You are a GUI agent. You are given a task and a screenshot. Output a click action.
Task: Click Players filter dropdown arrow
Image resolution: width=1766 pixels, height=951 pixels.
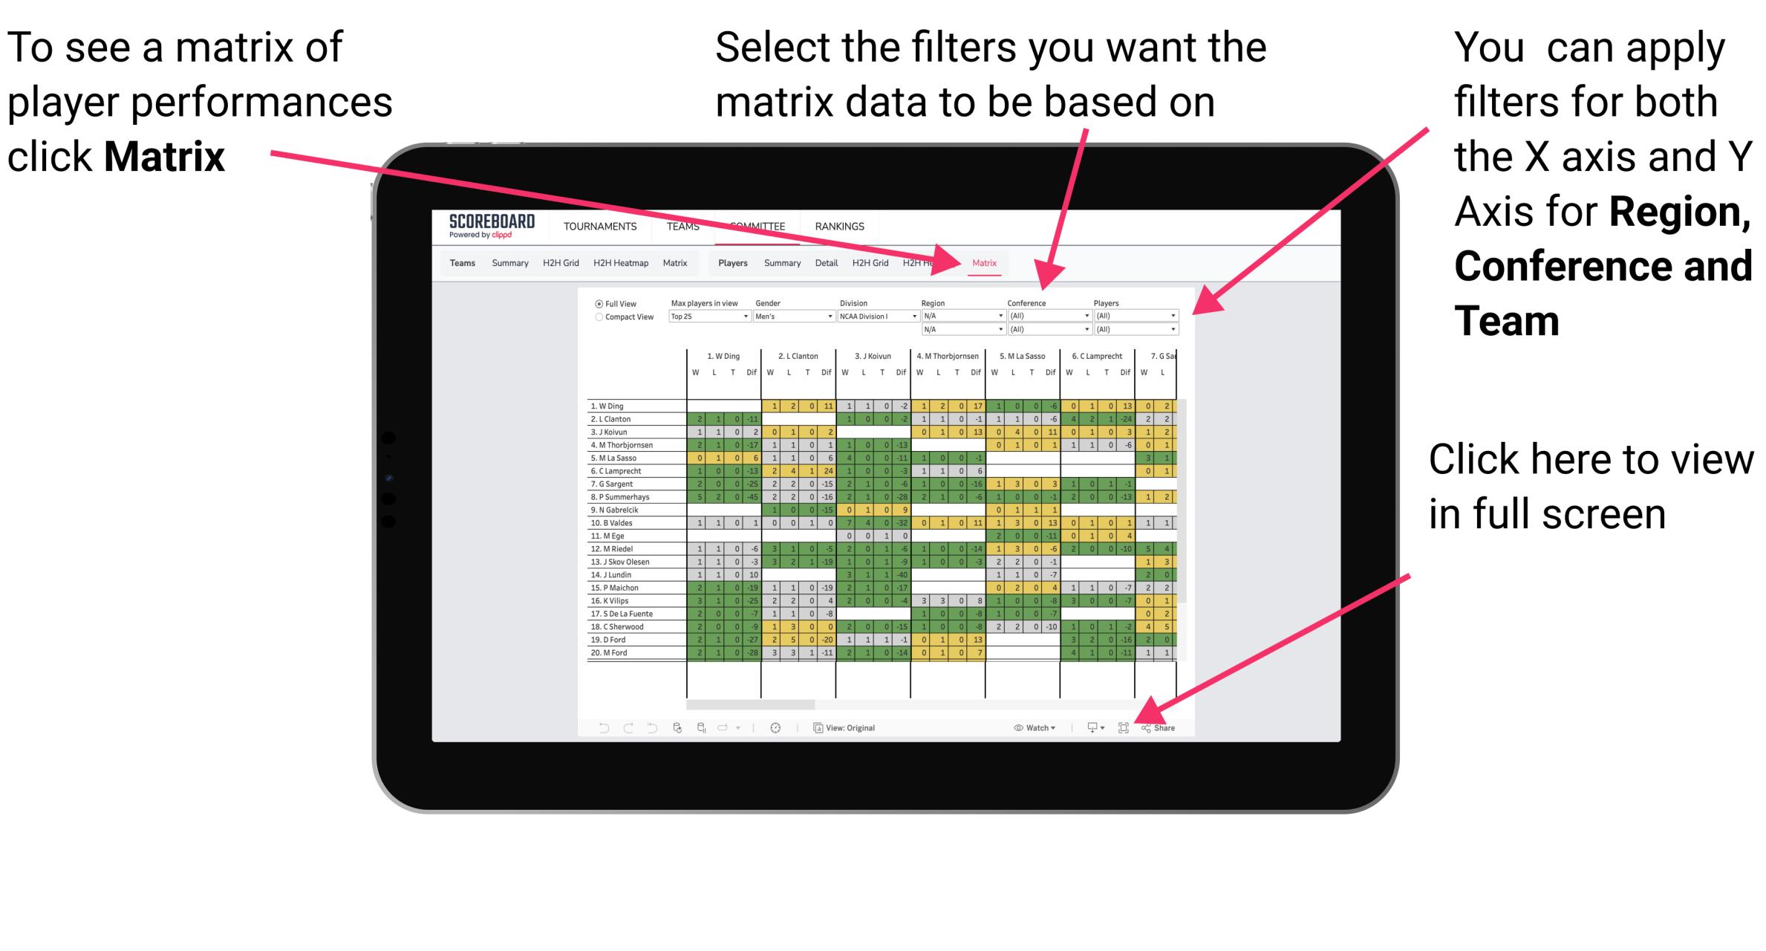tap(1173, 315)
